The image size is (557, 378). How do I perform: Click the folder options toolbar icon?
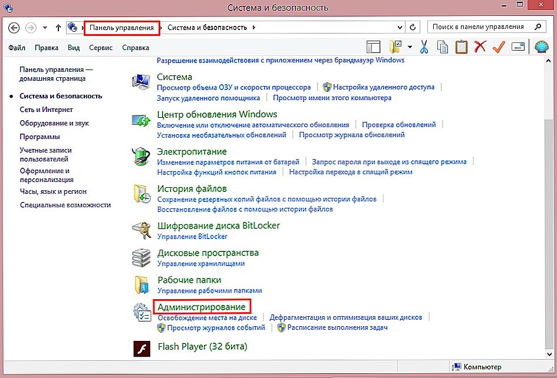coord(395,47)
